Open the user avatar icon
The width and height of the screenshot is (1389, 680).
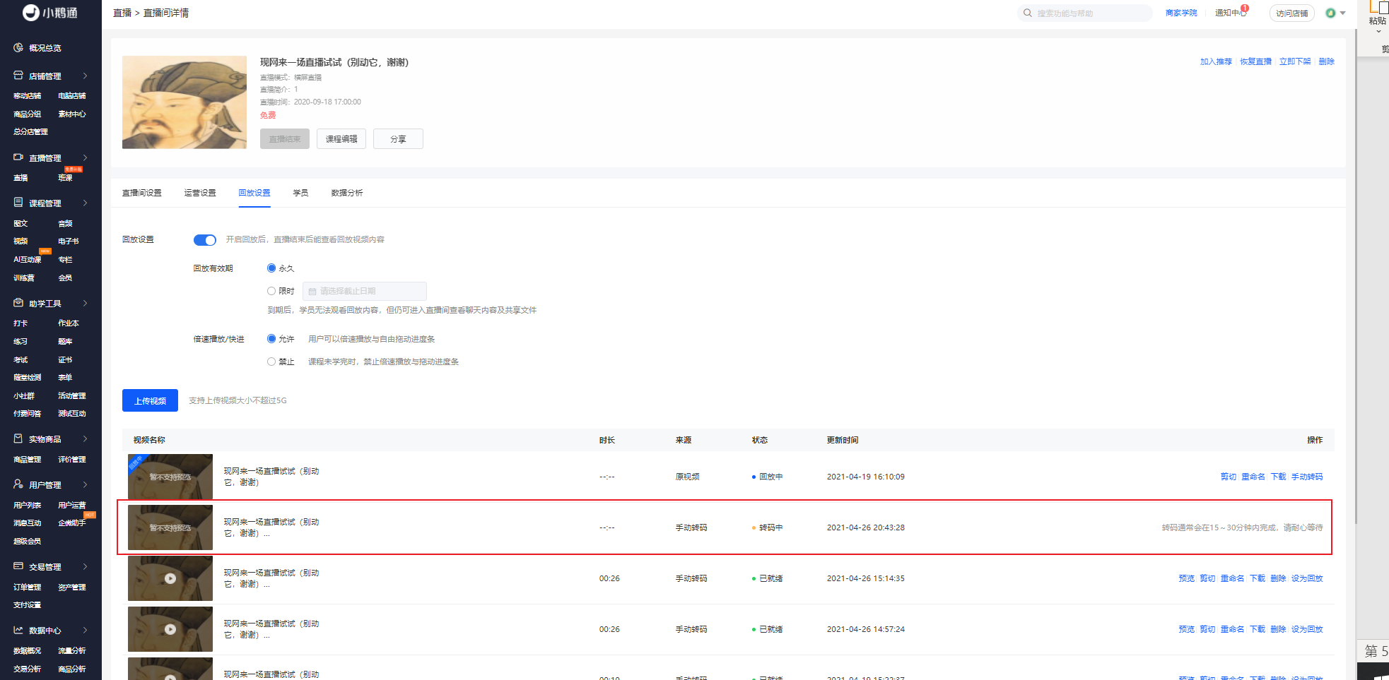click(1330, 13)
